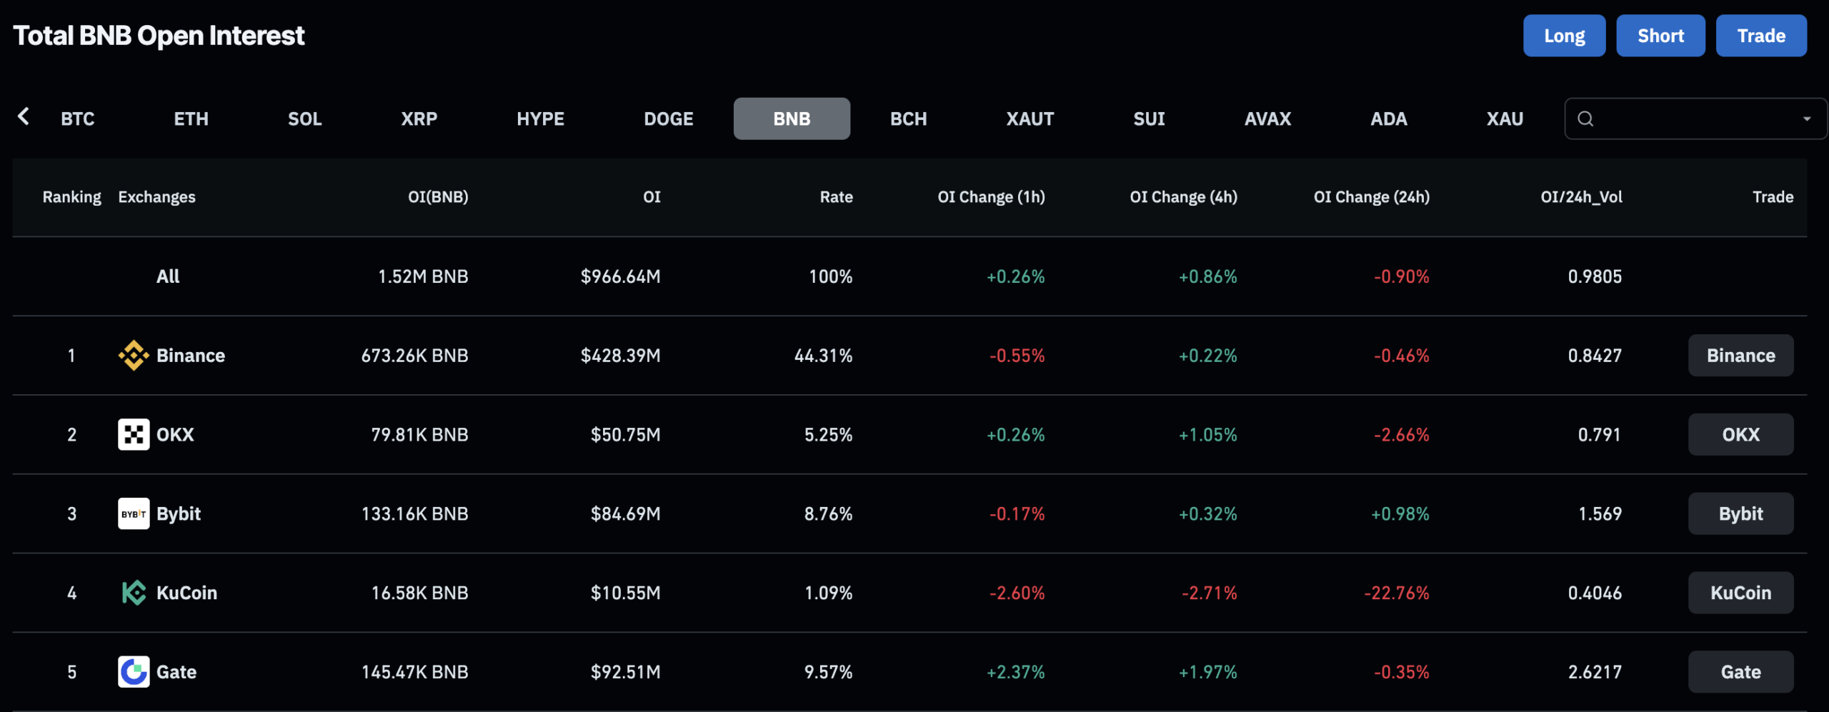
Task: Select the active BNB tab
Action: pos(792,119)
